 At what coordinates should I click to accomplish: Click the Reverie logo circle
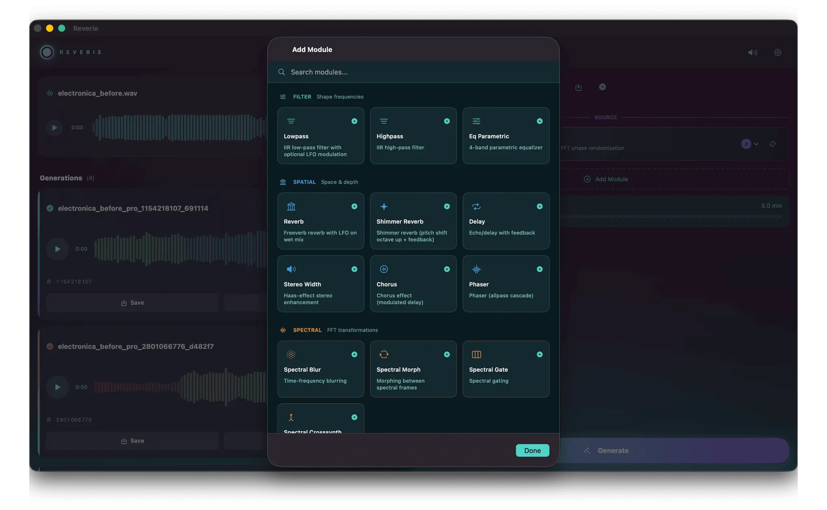(x=47, y=52)
